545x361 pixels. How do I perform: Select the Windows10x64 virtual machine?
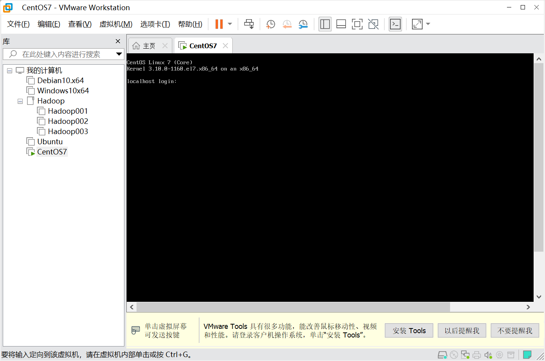click(x=63, y=91)
